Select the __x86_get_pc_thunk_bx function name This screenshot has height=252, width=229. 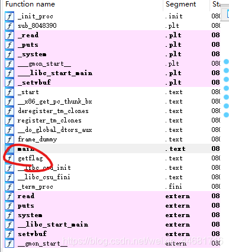click(55, 102)
